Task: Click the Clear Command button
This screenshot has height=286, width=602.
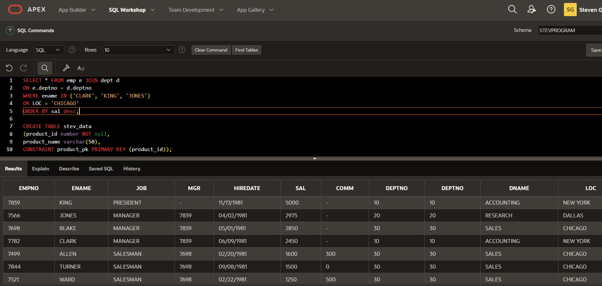Action: pyautogui.click(x=211, y=50)
